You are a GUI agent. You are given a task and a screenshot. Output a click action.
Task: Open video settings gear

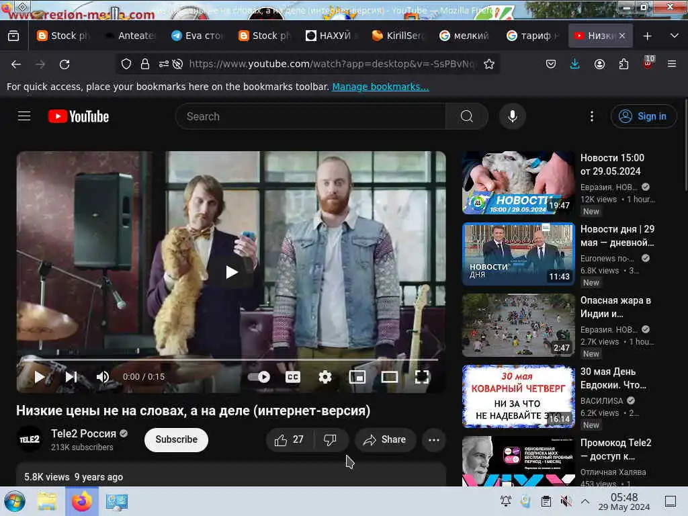point(325,377)
